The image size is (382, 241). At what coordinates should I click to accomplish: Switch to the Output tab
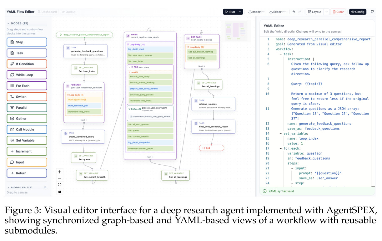68,12
